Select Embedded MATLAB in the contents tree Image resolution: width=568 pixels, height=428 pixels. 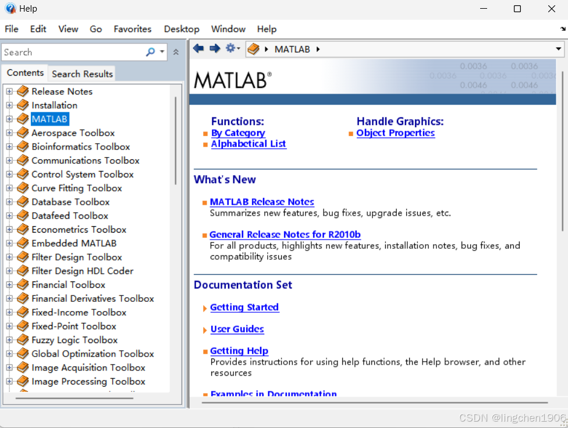click(x=74, y=243)
